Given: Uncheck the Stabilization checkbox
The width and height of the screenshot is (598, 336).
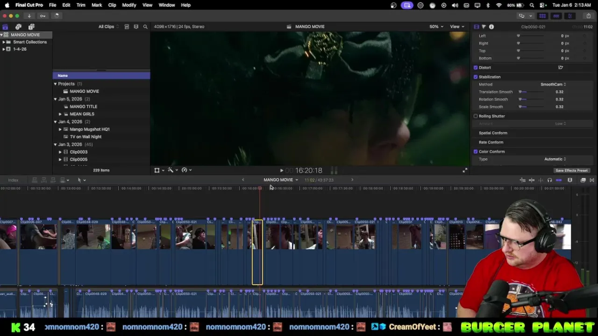Looking at the screenshot, I should tap(476, 77).
